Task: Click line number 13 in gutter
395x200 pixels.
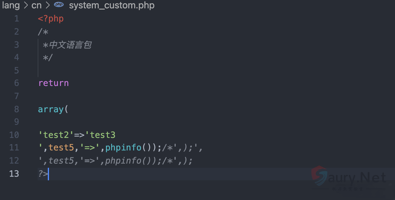Action: pos(14,174)
